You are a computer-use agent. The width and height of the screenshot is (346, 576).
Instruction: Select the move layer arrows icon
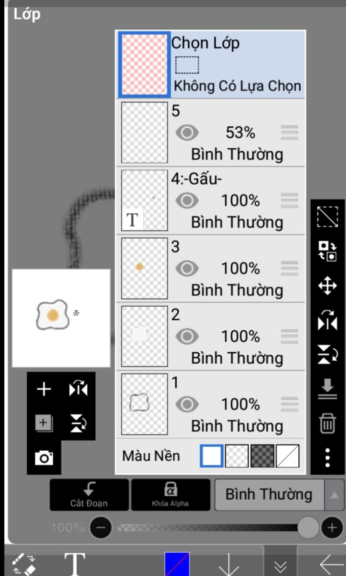[x=327, y=286]
